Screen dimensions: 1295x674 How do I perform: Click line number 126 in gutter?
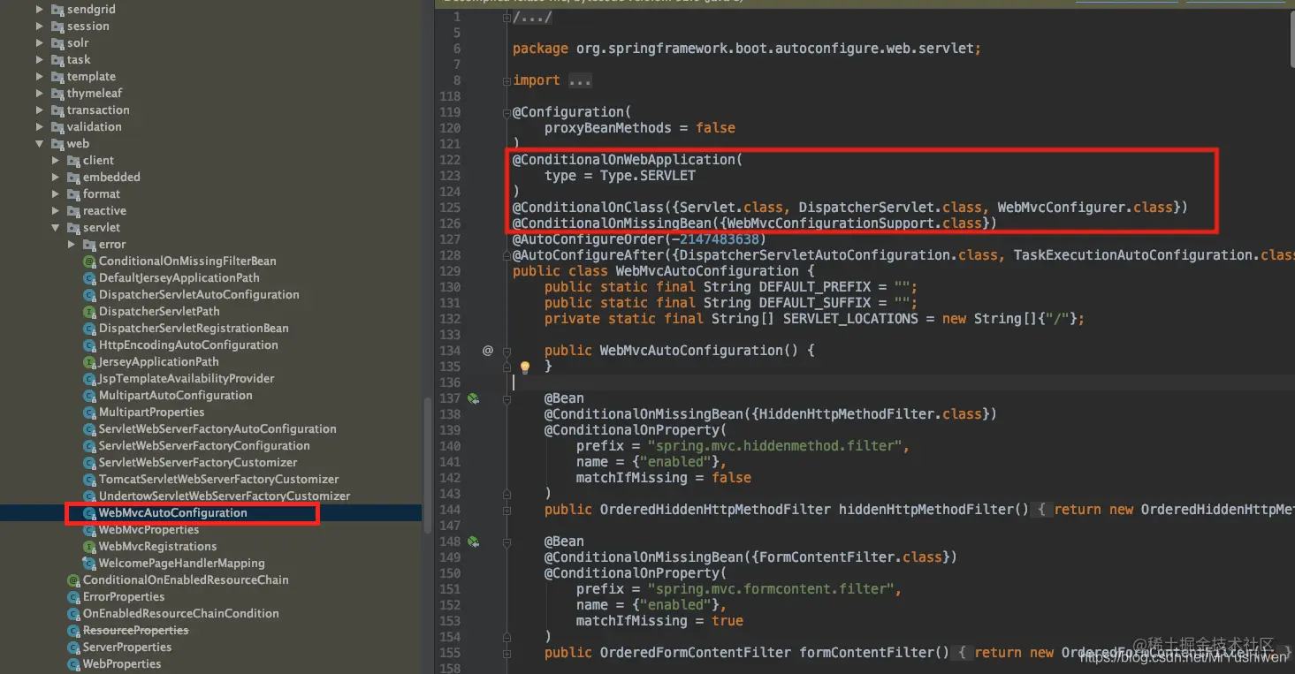(x=450, y=223)
